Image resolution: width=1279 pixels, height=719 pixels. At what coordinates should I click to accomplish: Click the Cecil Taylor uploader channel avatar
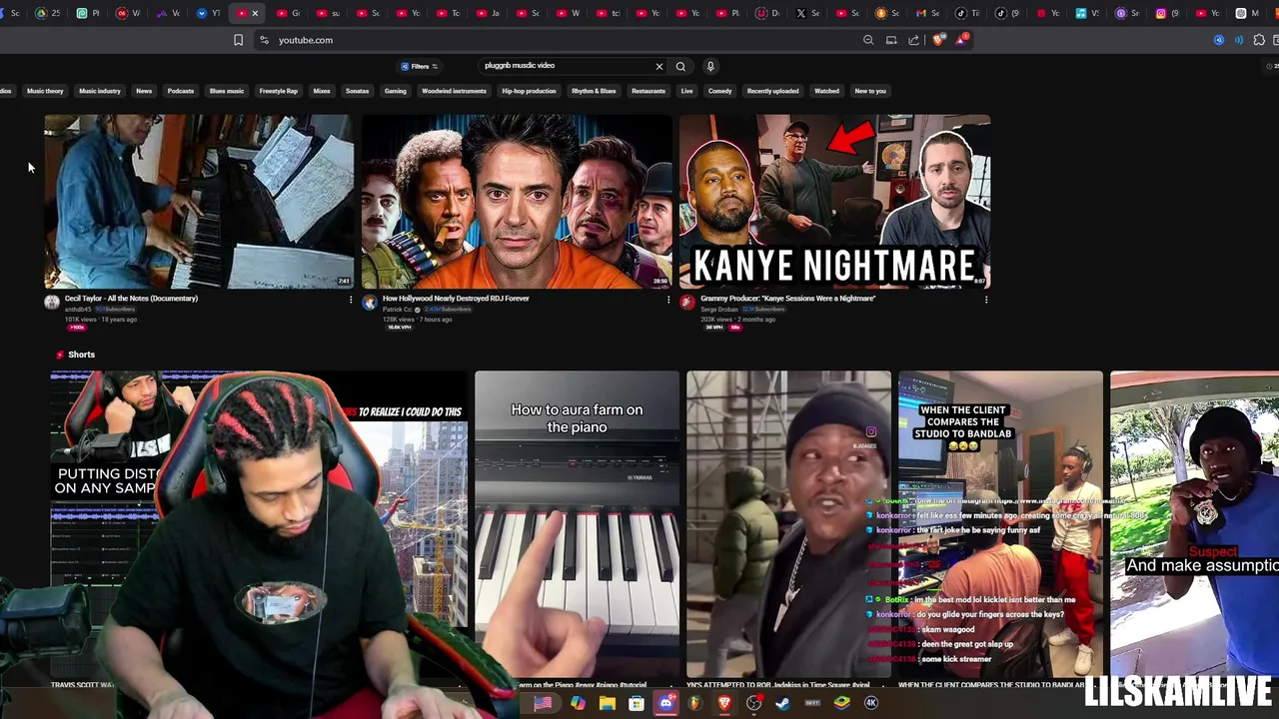(x=52, y=303)
